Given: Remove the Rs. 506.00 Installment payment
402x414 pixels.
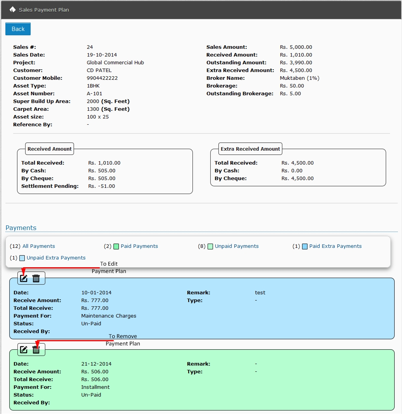Looking at the screenshot, I should (36, 350).
